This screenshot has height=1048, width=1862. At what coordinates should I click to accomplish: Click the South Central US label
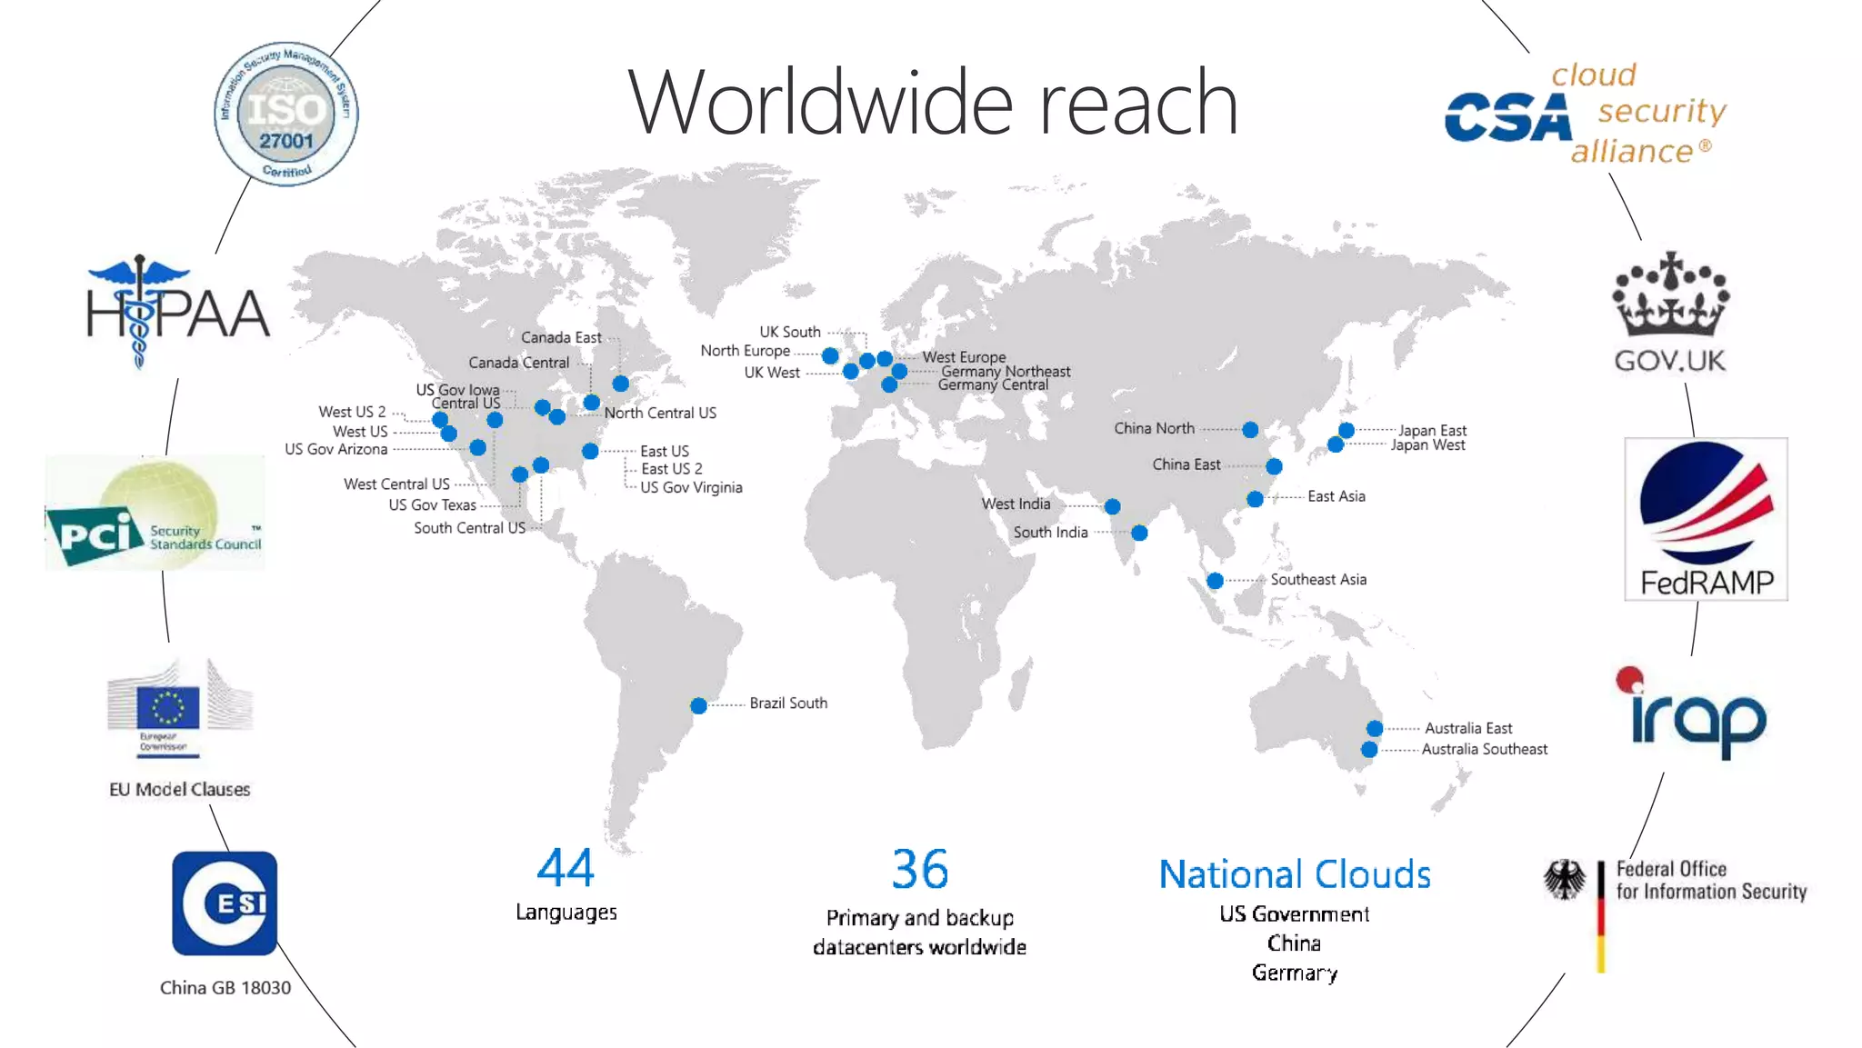point(469,528)
